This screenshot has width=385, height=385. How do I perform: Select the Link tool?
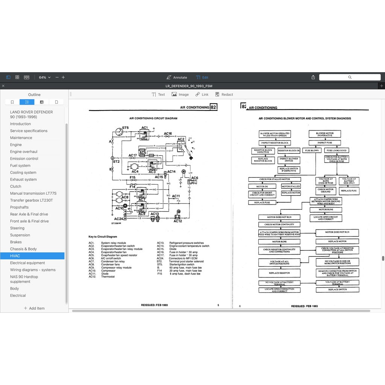point(202,95)
